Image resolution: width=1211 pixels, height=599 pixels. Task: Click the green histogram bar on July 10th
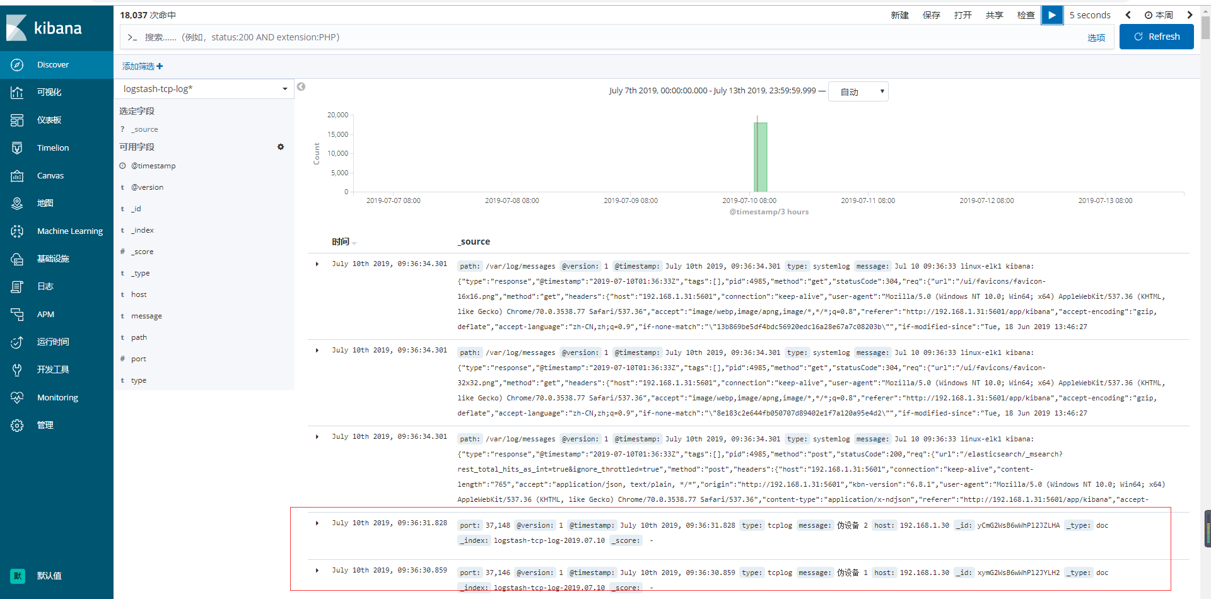pyautogui.click(x=761, y=157)
